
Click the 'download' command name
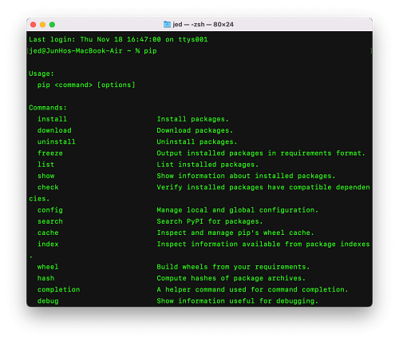tap(54, 130)
